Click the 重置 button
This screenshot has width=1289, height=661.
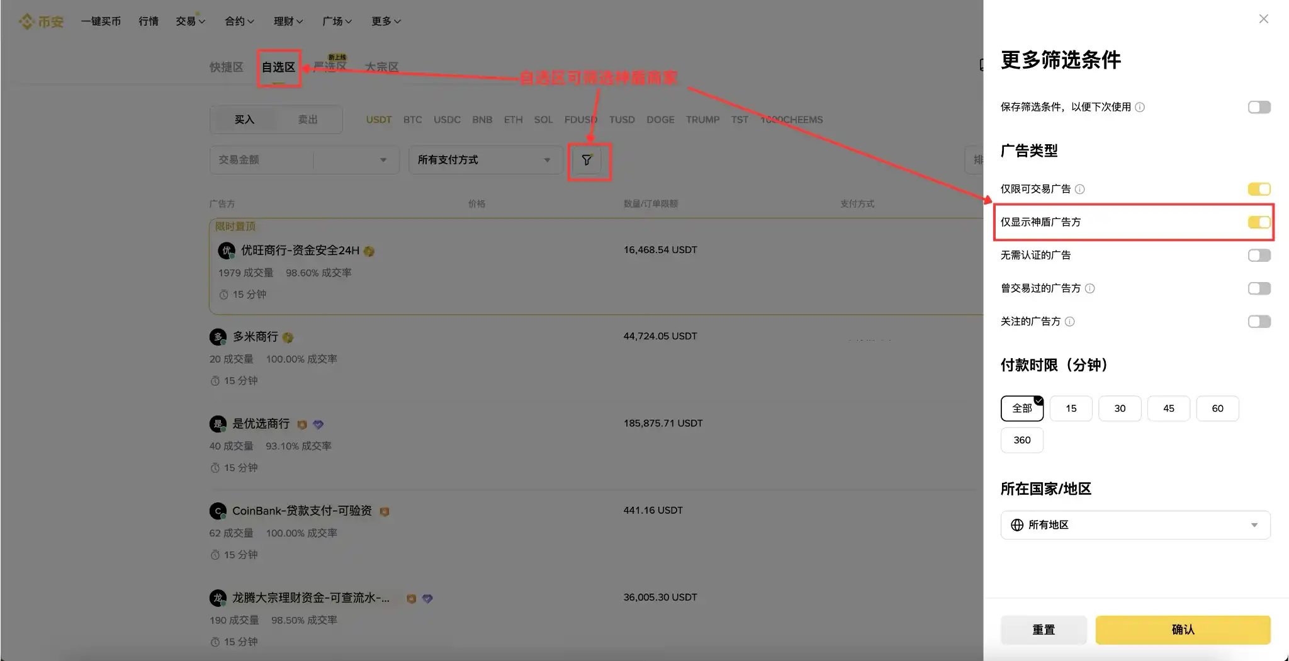coord(1044,630)
